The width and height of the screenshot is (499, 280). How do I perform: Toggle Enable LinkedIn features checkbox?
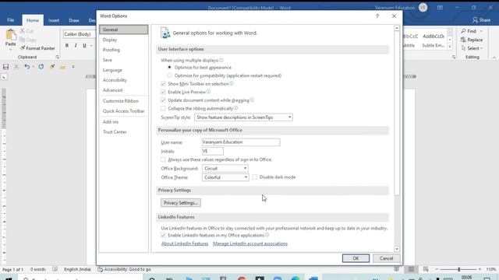coord(163,235)
